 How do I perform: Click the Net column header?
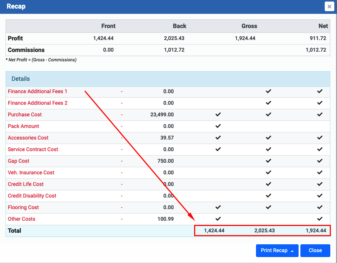click(x=323, y=26)
